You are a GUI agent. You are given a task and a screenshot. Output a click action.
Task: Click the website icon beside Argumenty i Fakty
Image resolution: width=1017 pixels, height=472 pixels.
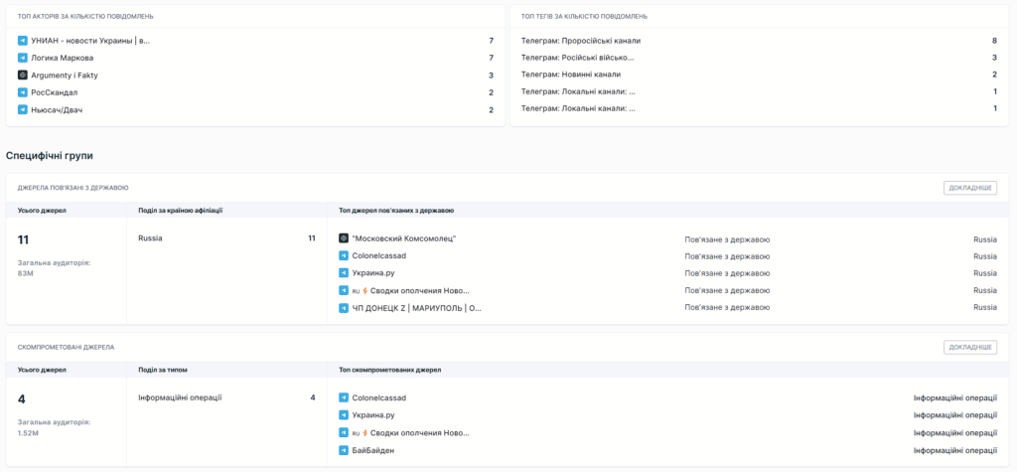pyautogui.click(x=23, y=76)
